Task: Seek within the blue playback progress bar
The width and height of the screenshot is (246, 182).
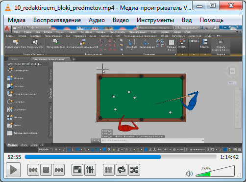Action: tap(121, 157)
